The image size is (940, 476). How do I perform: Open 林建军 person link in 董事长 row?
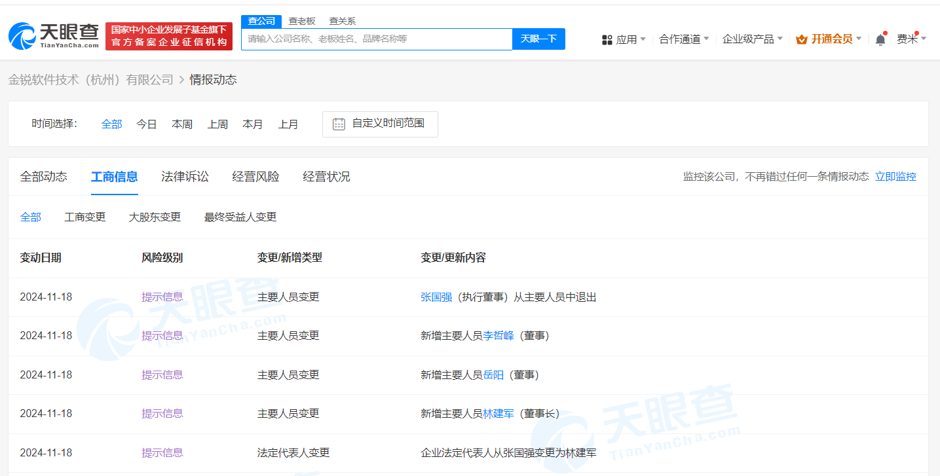pyautogui.click(x=498, y=414)
